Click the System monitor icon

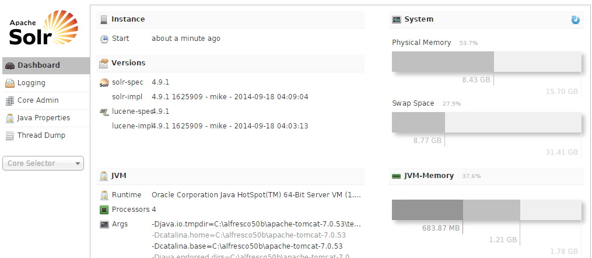click(397, 19)
